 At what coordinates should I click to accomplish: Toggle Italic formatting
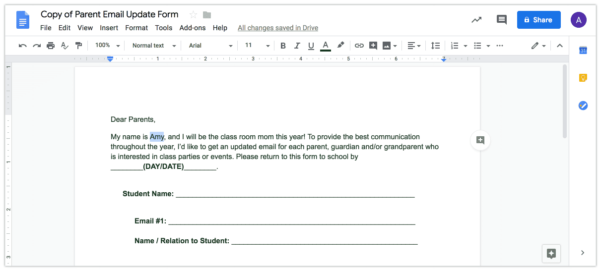point(297,46)
